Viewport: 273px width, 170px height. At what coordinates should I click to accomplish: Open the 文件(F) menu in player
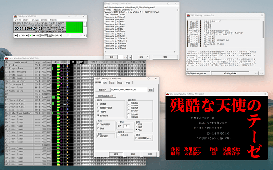pyautogui.click(x=17, y=20)
